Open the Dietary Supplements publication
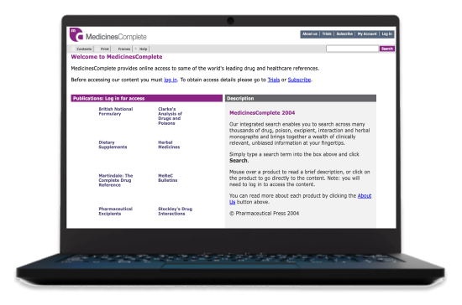 (x=113, y=145)
